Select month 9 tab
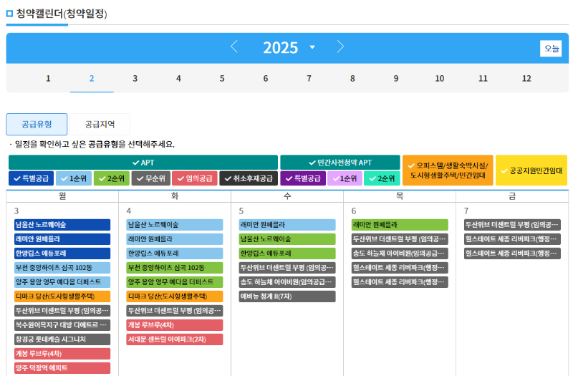Screen dimensions: 573x376 coord(396,79)
